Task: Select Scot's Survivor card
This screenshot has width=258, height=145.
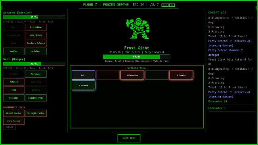Action: pos(36,74)
